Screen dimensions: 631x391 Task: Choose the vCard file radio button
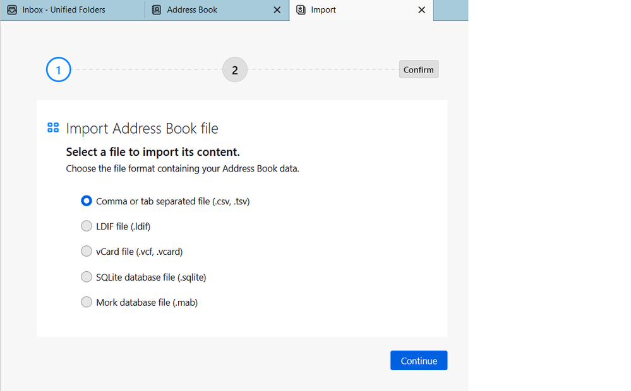click(87, 251)
